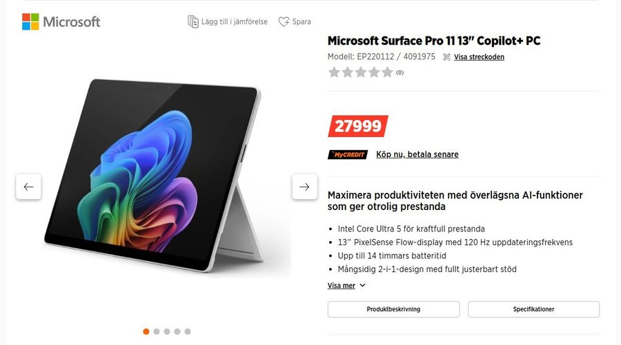
Task: Expand 'Visa mer' chevron
Action: [x=363, y=286]
